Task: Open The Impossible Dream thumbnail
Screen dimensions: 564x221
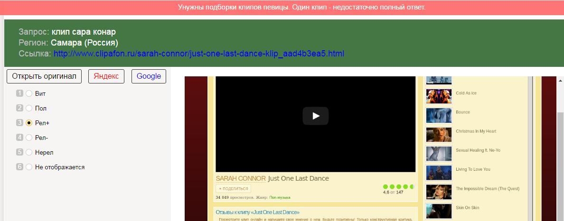Action: [x=439, y=192]
